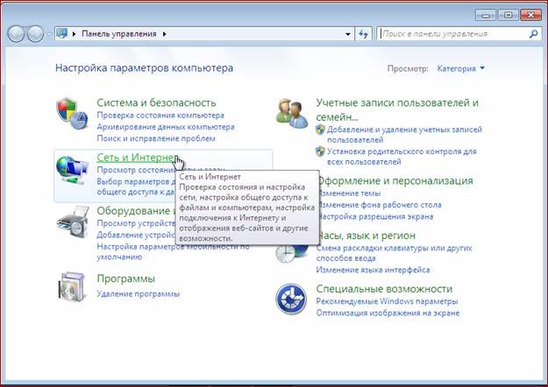Open the User Accounts people icon

click(x=292, y=113)
